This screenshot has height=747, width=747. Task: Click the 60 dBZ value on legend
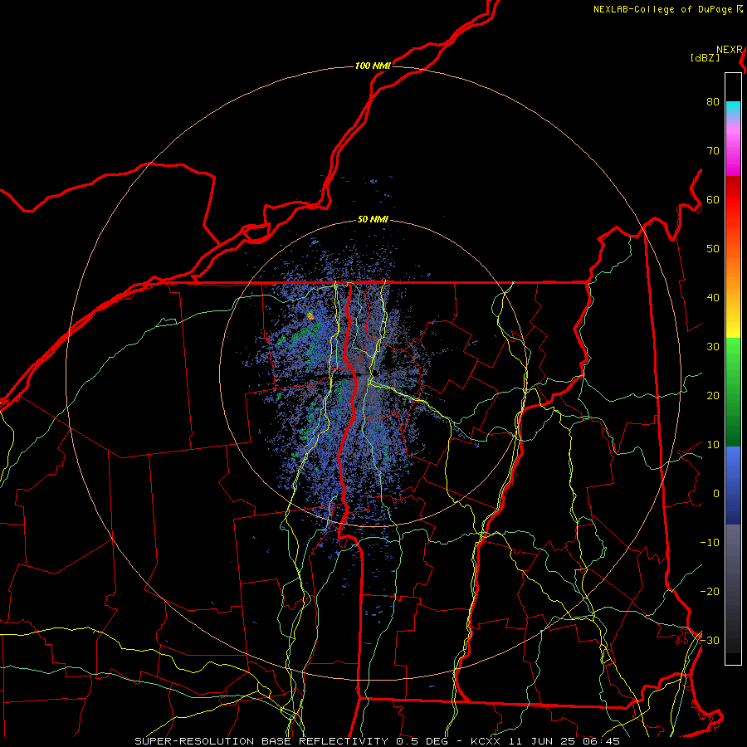coord(713,200)
